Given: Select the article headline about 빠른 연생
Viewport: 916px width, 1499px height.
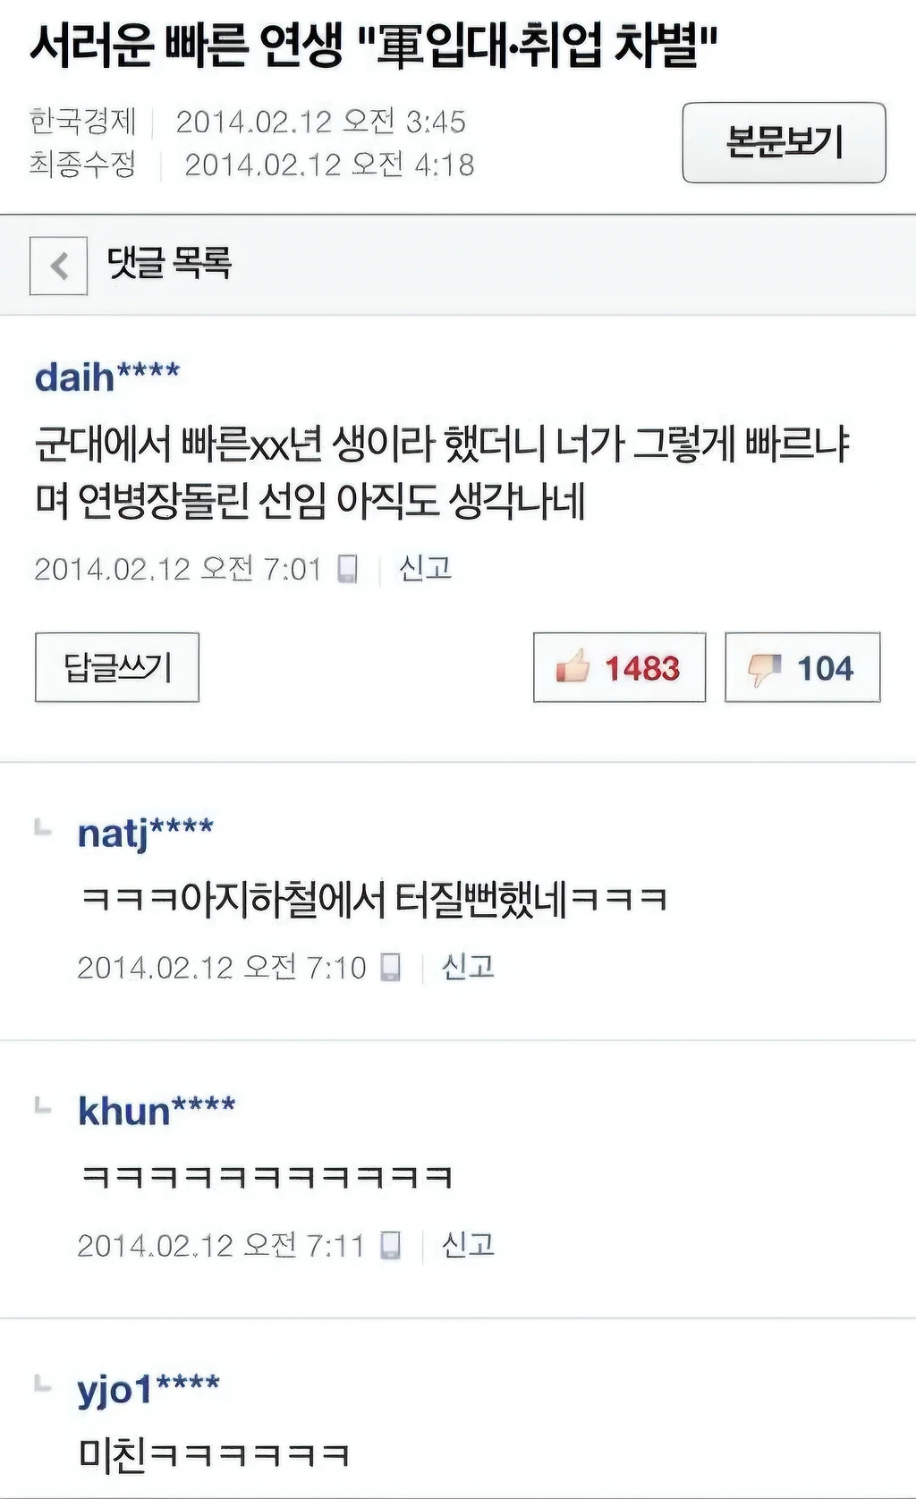Looking at the screenshot, I should (x=375, y=45).
